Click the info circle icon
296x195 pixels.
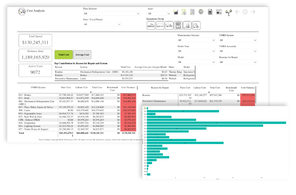pyautogui.click(x=245, y=12)
